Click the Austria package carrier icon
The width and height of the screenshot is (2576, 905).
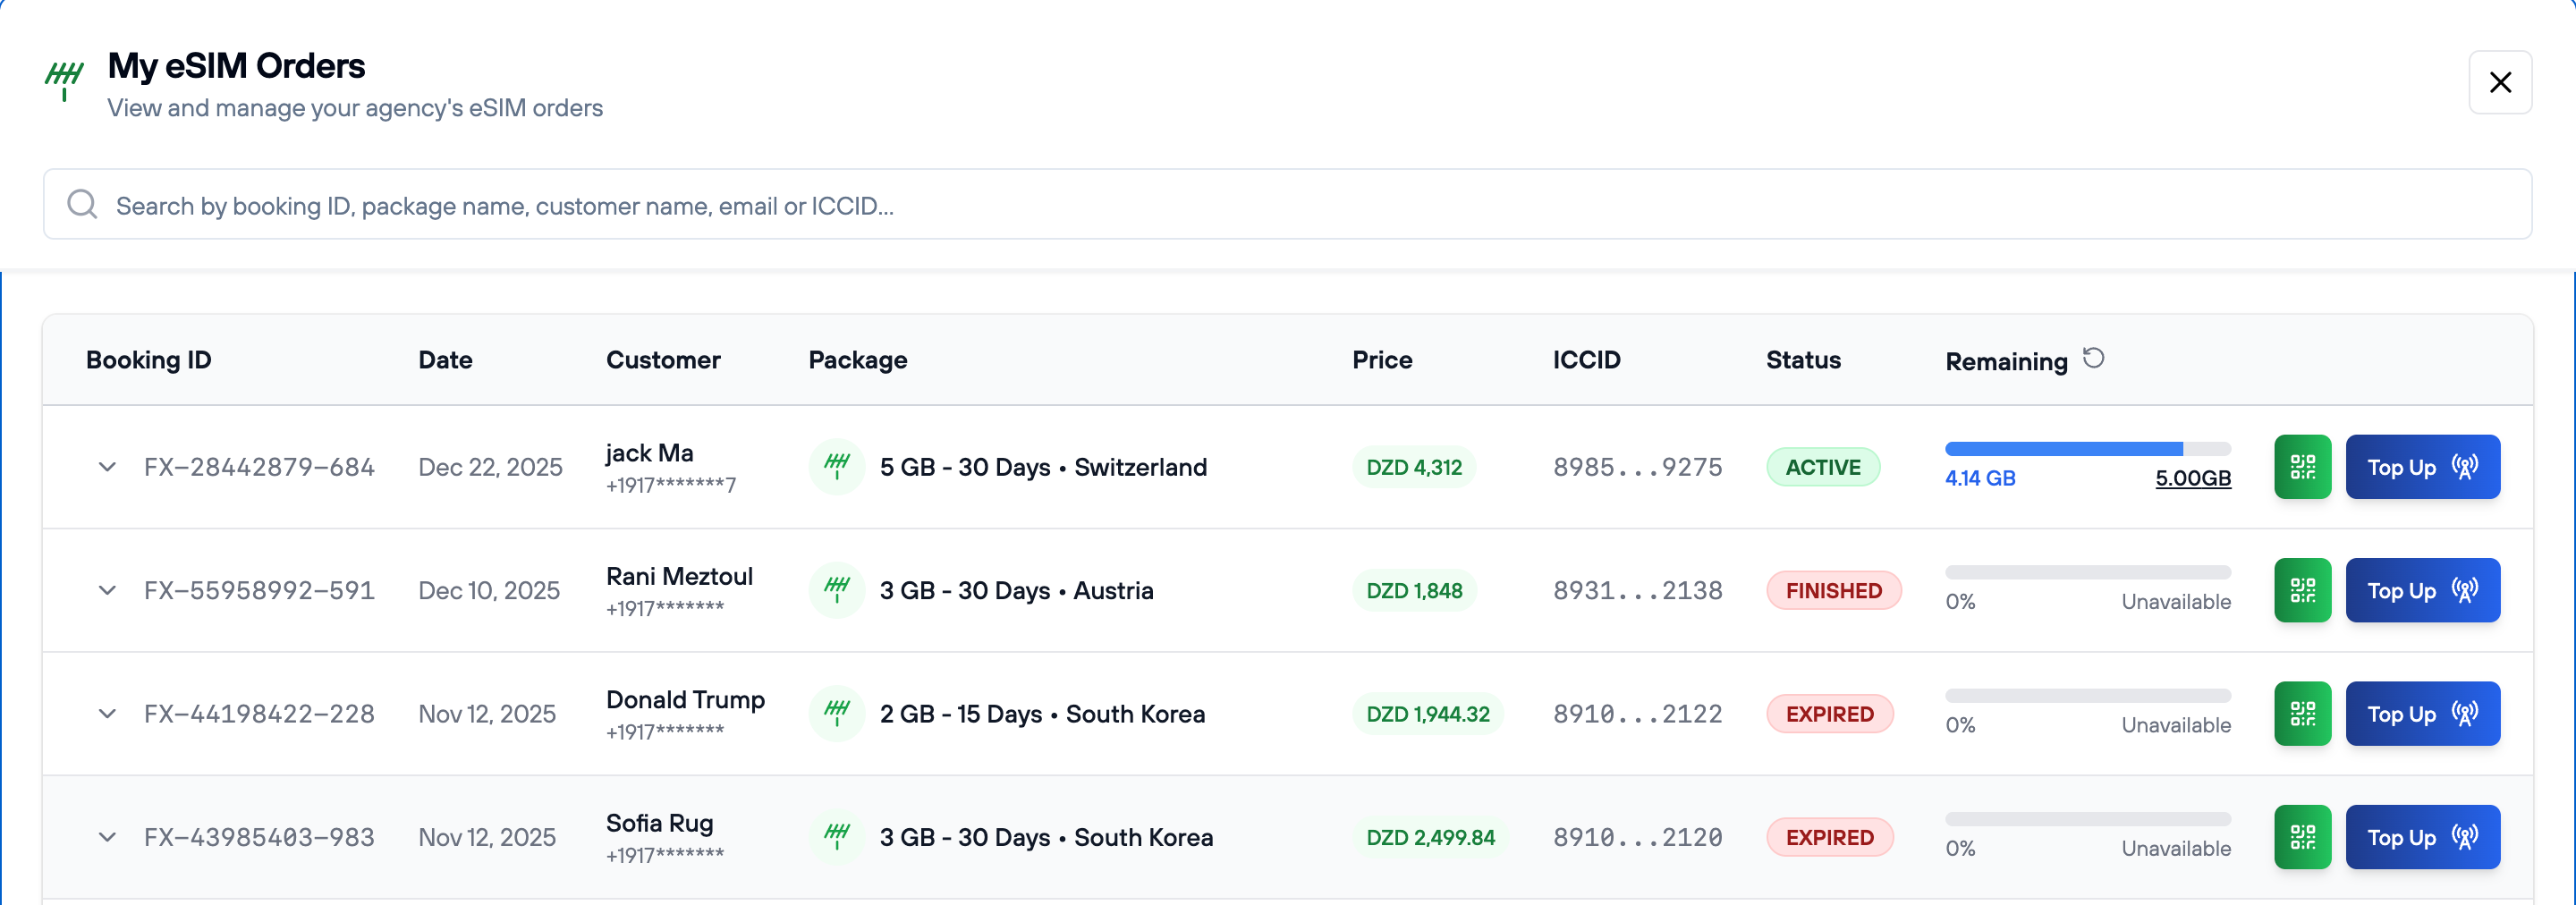[x=837, y=591]
